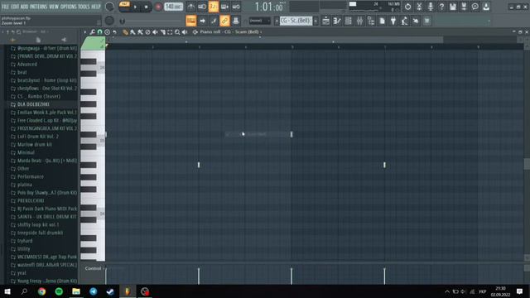Select the Paint brush tool in piano roll
The width and height of the screenshot is (530, 298).
point(132,32)
